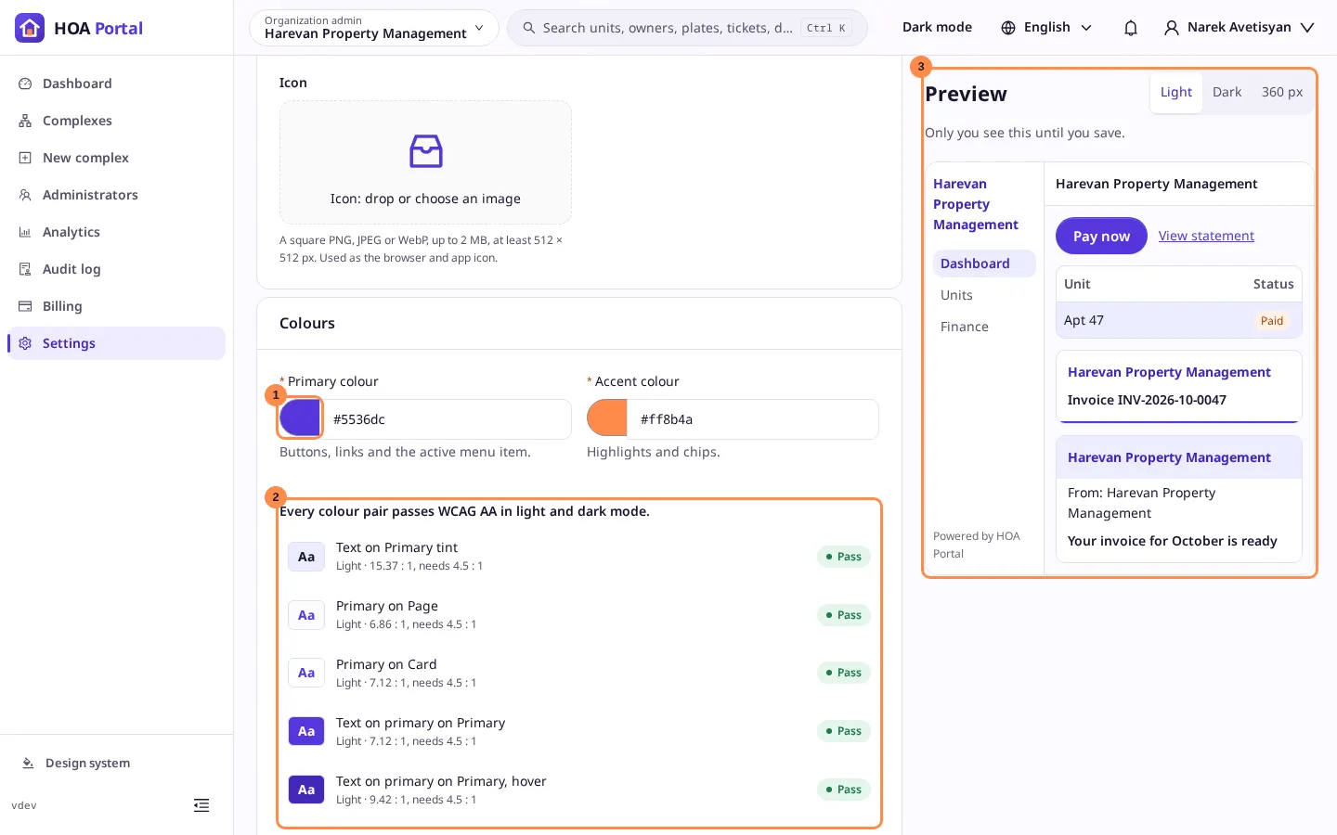Click the Accent colour hex field
Viewport: 1337px width, 835px height.
click(753, 419)
